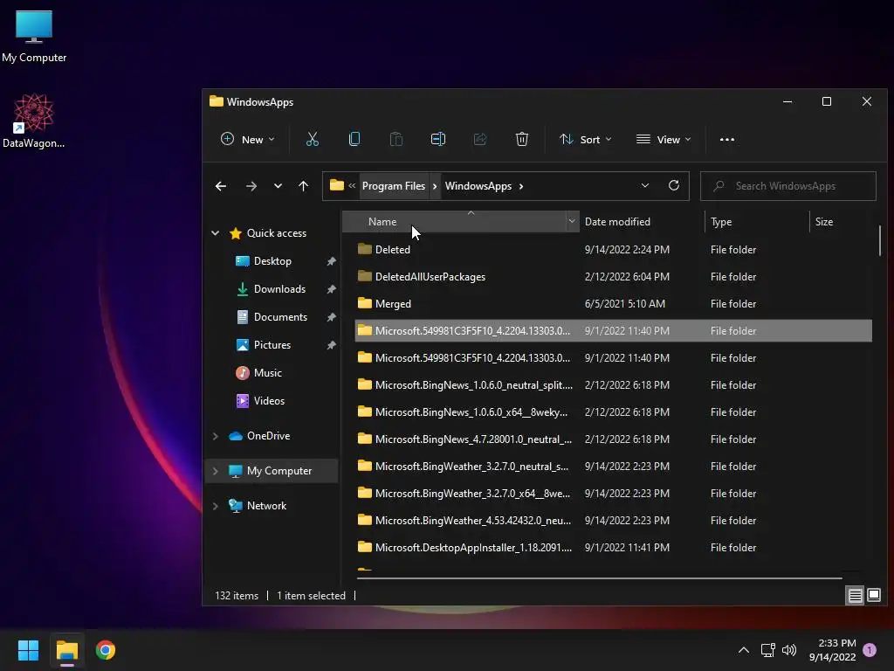Click the address bar folder icon

(x=337, y=185)
